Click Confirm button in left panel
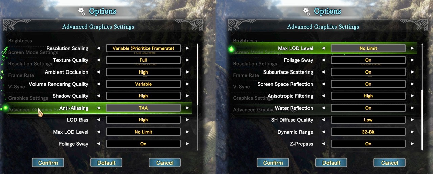The width and height of the screenshot is (433, 174). click(48, 163)
